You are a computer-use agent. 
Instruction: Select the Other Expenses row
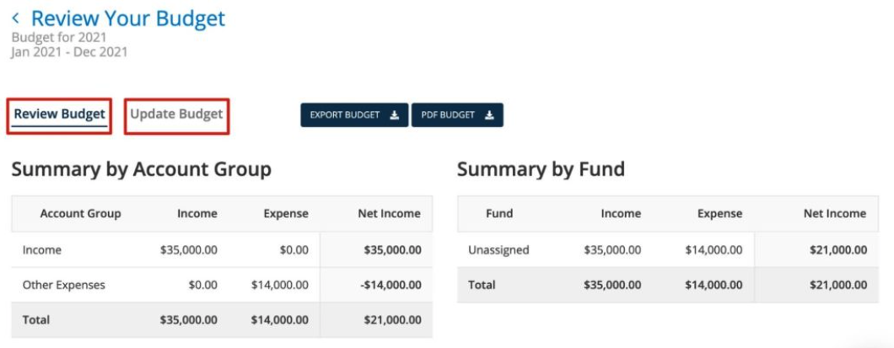(x=222, y=285)
